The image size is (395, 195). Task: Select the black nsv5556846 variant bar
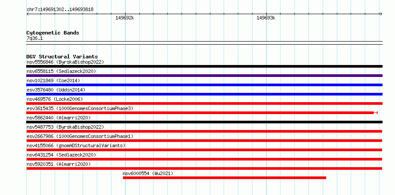pyautogui.click(x=204, y=66)
